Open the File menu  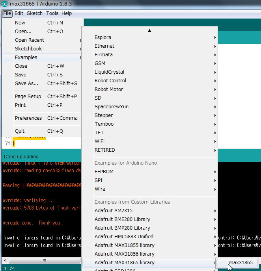[7, 13]
